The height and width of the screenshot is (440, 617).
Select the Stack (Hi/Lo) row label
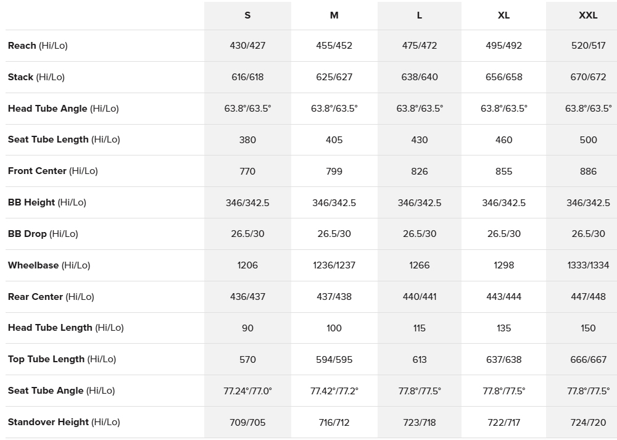click(36, 77)
